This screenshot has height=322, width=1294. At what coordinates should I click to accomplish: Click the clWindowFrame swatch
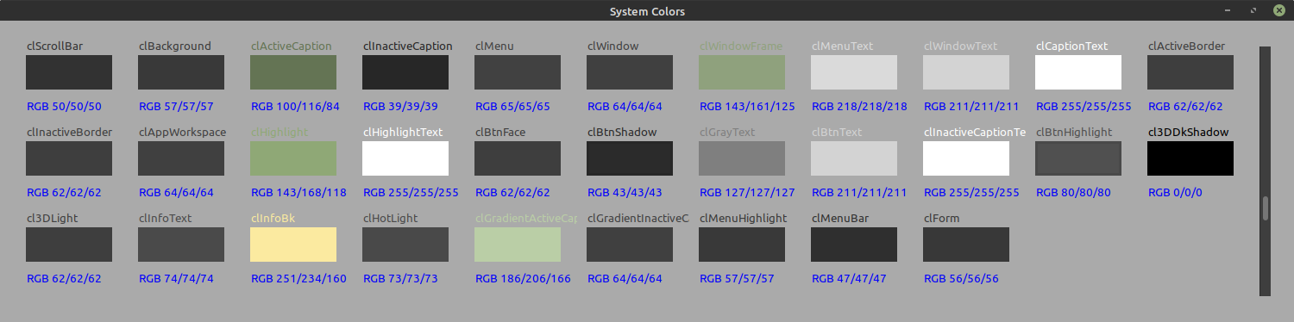click(x=742, y=72)
